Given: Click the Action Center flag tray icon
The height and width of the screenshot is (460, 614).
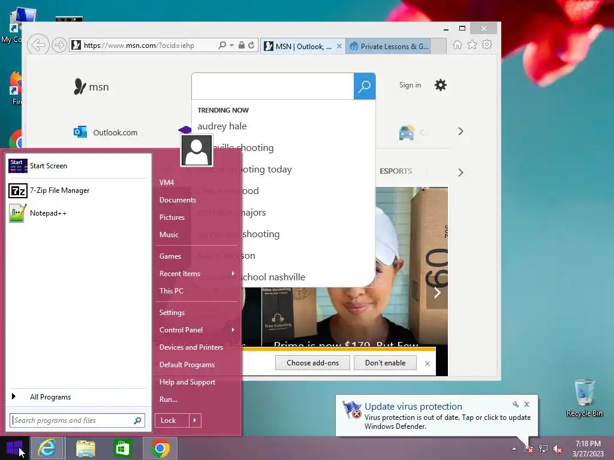Looking at the screenshot, I should (528, 449).
